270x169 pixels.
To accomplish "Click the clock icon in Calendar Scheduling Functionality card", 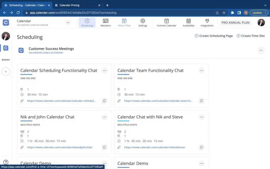I will [x=22, y=94].
